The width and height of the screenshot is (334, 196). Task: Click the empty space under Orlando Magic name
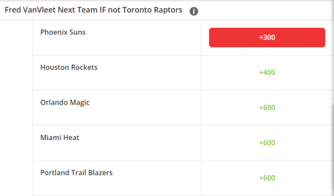[x=117, y=116]
